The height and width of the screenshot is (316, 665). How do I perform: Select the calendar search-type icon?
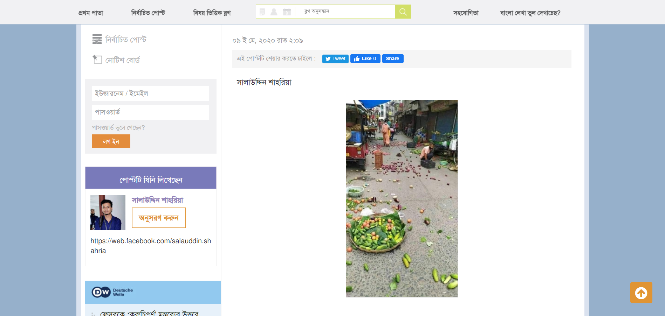click(287, 12)
